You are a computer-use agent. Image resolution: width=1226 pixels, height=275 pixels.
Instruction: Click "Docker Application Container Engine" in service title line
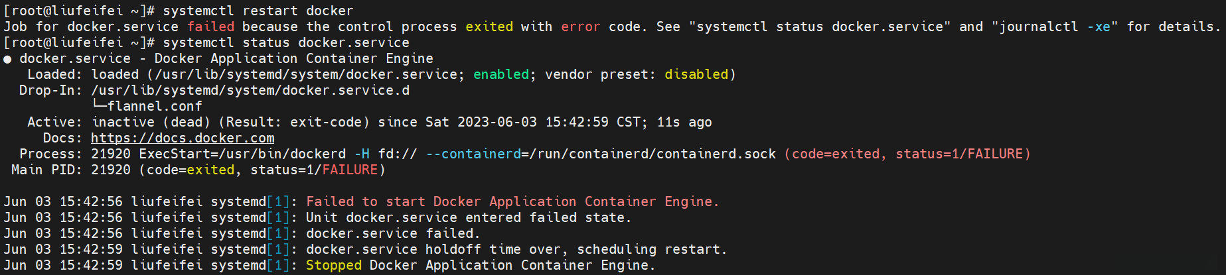294,58
